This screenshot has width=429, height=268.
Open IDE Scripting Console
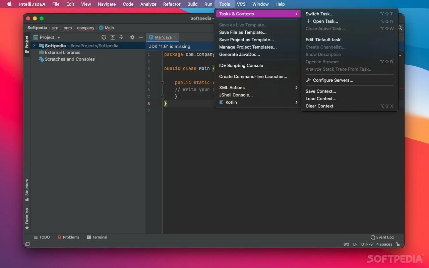click(x=258, y=65)
